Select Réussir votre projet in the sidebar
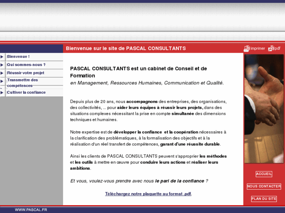Viewport: 285px width, 213px height. tap(25, 73)
